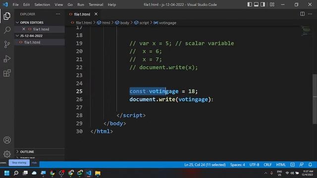Toggle secondary side bar layout icon
Image resolution: width=317 pixels, height=178 pixels.
coord(263,4)
